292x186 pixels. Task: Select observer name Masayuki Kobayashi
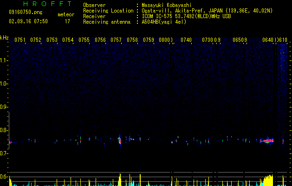[167, 5]
